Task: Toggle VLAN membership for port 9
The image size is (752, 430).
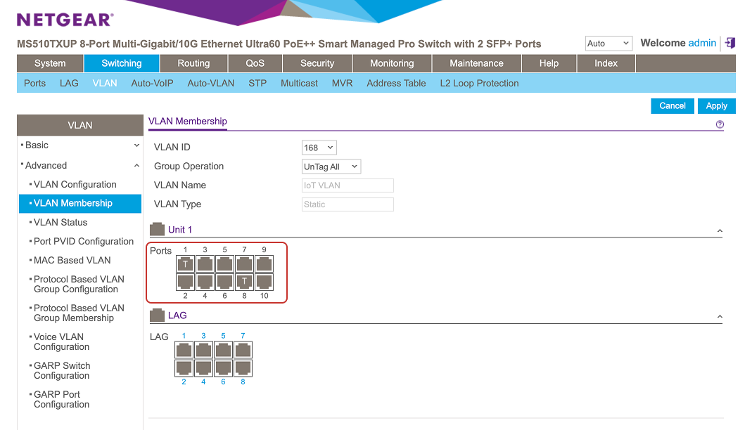Action: [x=264, y=264]
